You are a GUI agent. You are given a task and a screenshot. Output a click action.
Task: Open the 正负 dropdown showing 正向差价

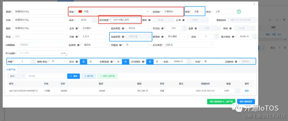point(94,28)
